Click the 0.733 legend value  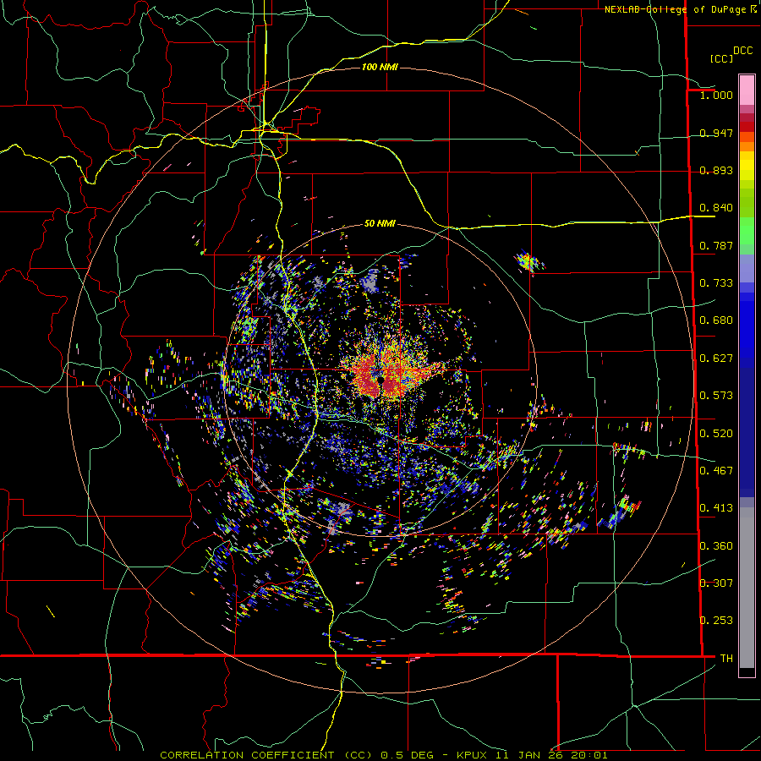(x=716, y=283)
